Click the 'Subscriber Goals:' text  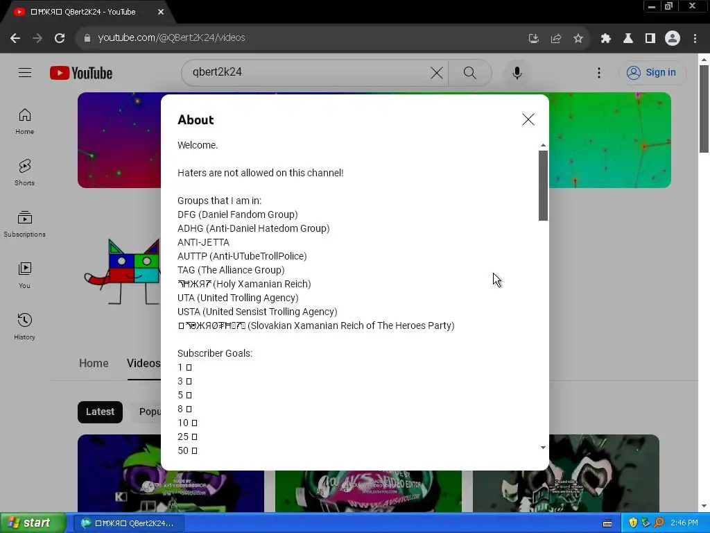[x=215, y=353]
